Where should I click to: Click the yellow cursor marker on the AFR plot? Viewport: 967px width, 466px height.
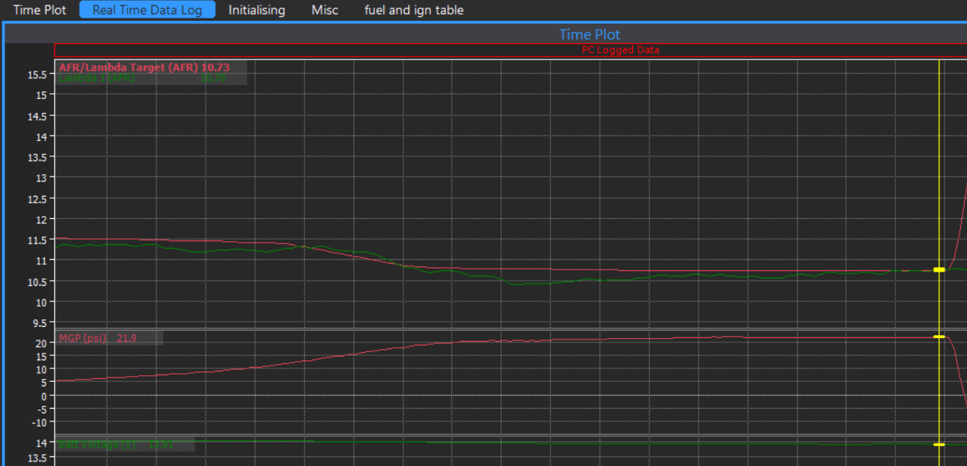(x=939, y=269)
